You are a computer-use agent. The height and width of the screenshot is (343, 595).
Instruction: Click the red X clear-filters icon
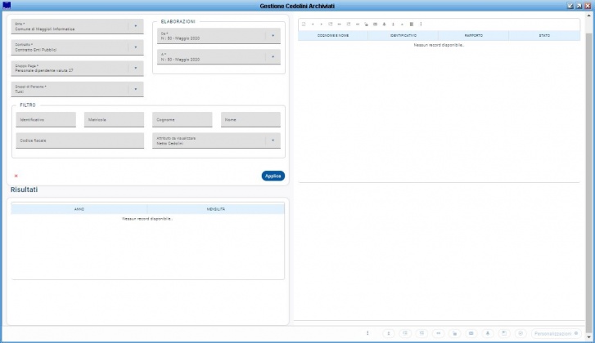tap(16, 176)
